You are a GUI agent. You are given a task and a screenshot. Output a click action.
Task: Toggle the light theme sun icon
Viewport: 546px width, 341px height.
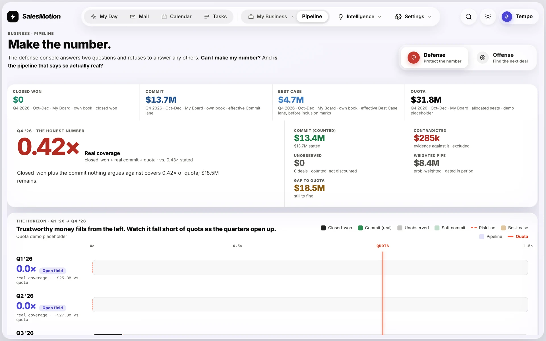[488, 16]
